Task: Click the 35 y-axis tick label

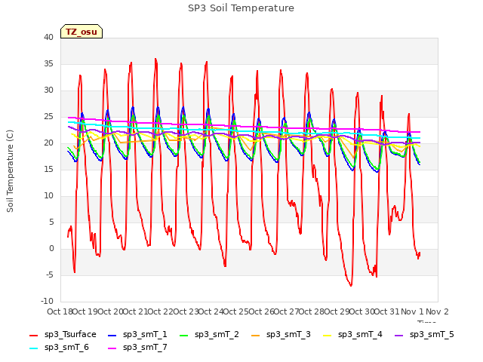Action: click(x=48, y=63)
